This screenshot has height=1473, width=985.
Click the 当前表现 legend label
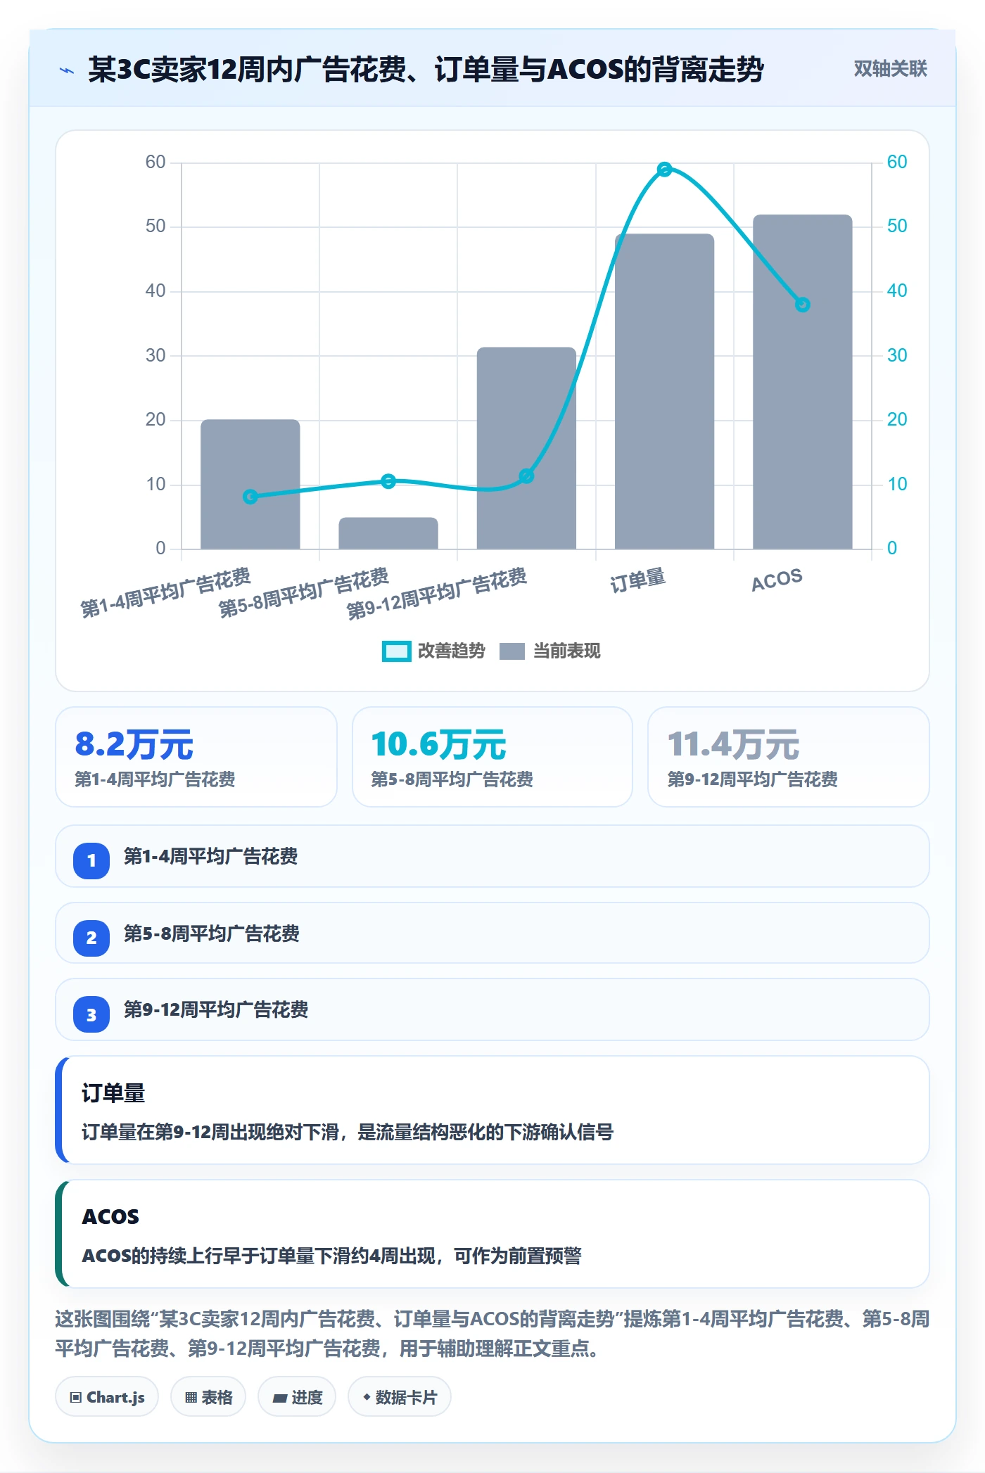(x=566, y=651)
